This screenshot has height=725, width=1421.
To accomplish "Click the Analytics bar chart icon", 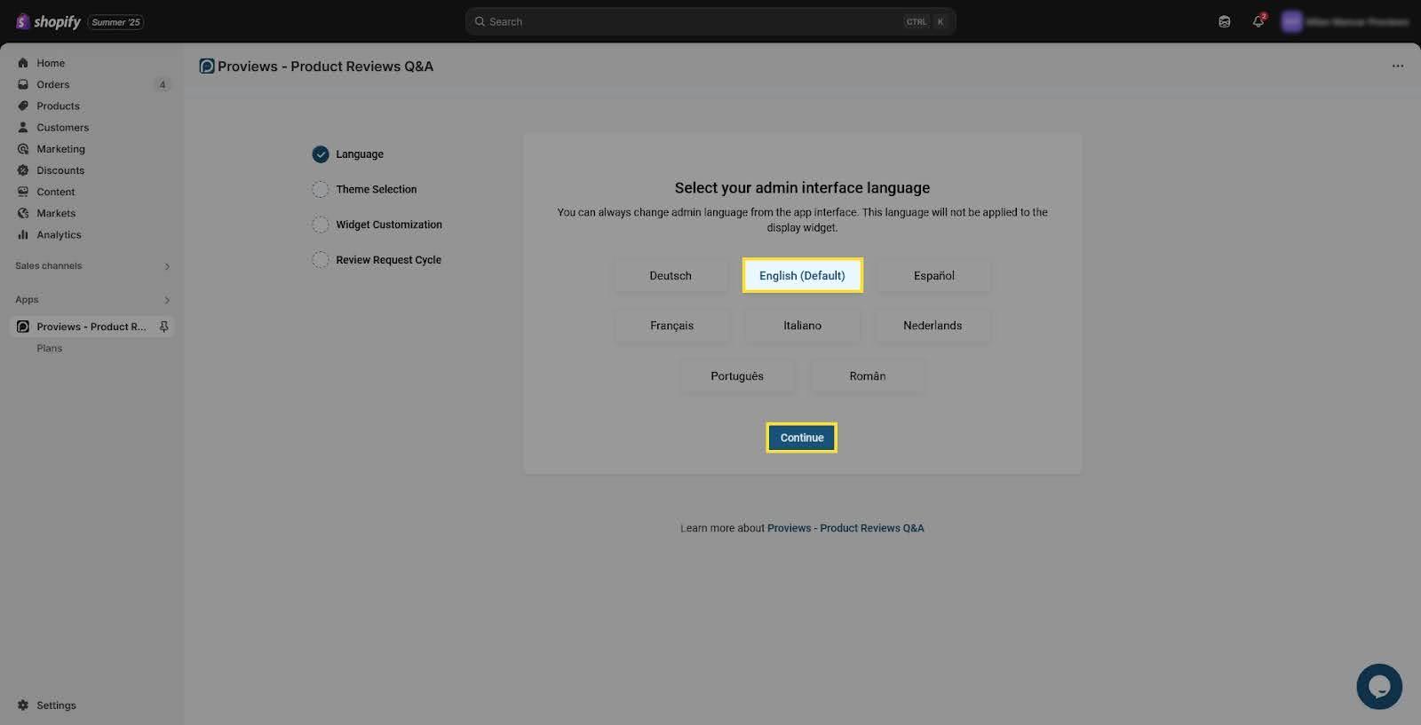I will [x=23, y=235].
